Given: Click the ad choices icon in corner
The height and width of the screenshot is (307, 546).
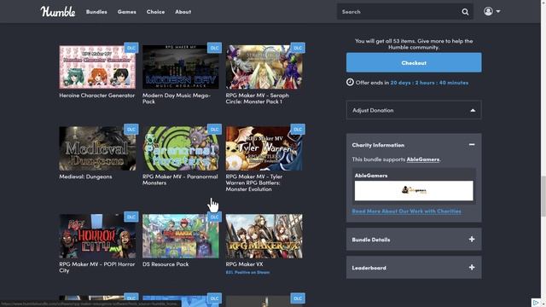Looking at the screenshot, I should [536, 303].
